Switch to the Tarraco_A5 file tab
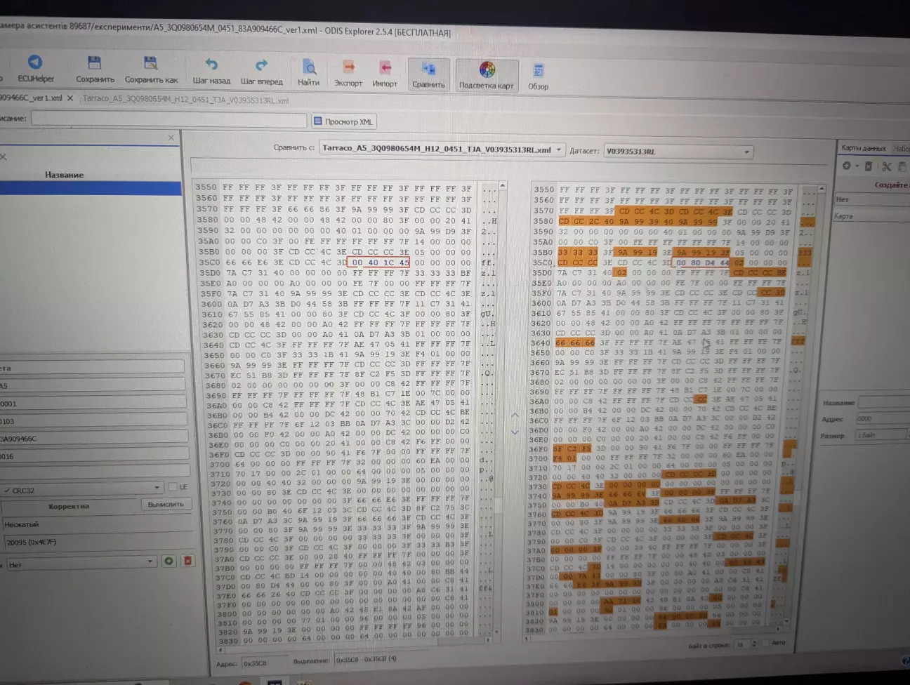The width and height of the screenshot is (910, 685). 185,100
